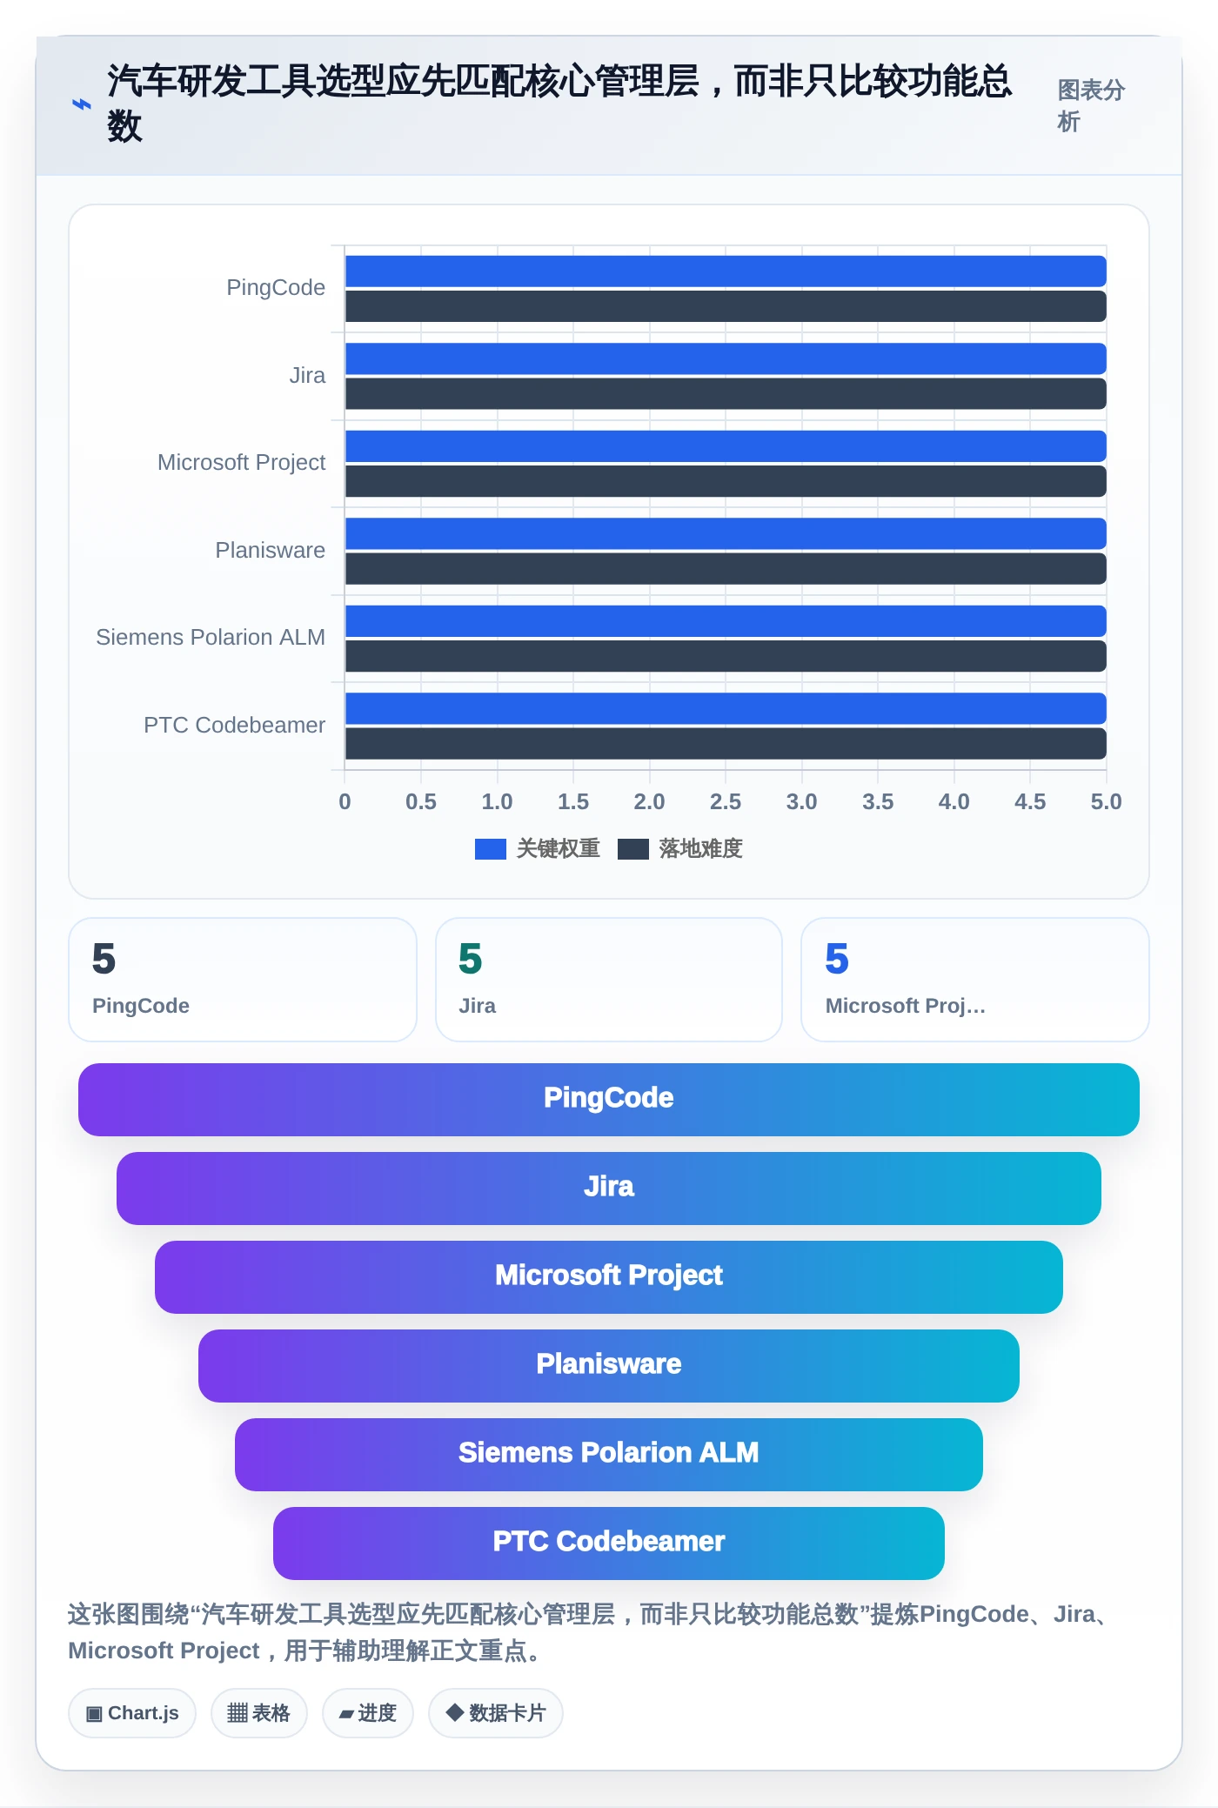Open the Microsoft Proj… data card

975,980
